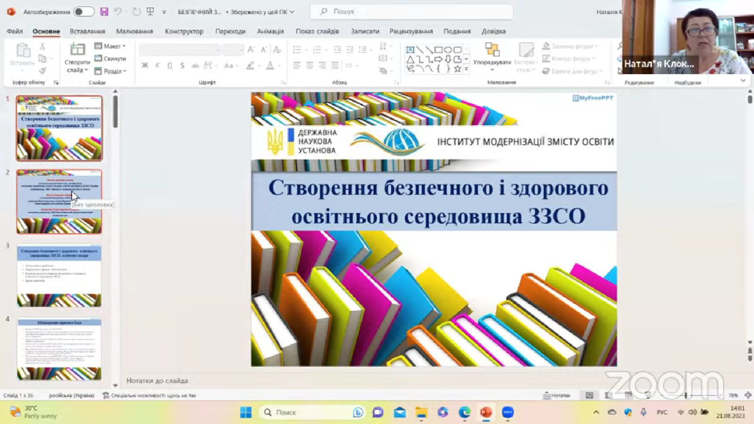Click the Format Painter brush icon
The width and height of the screenshot is (754, 424).
click(42, 71)
